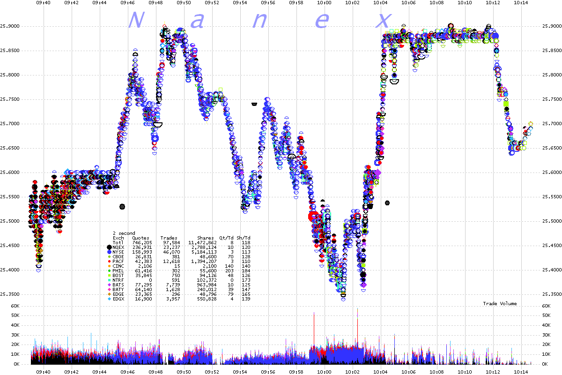Select the "BOST" exchange name
Image resolution: width=562 pixels, height=375 pixels.
click(118, 276)
